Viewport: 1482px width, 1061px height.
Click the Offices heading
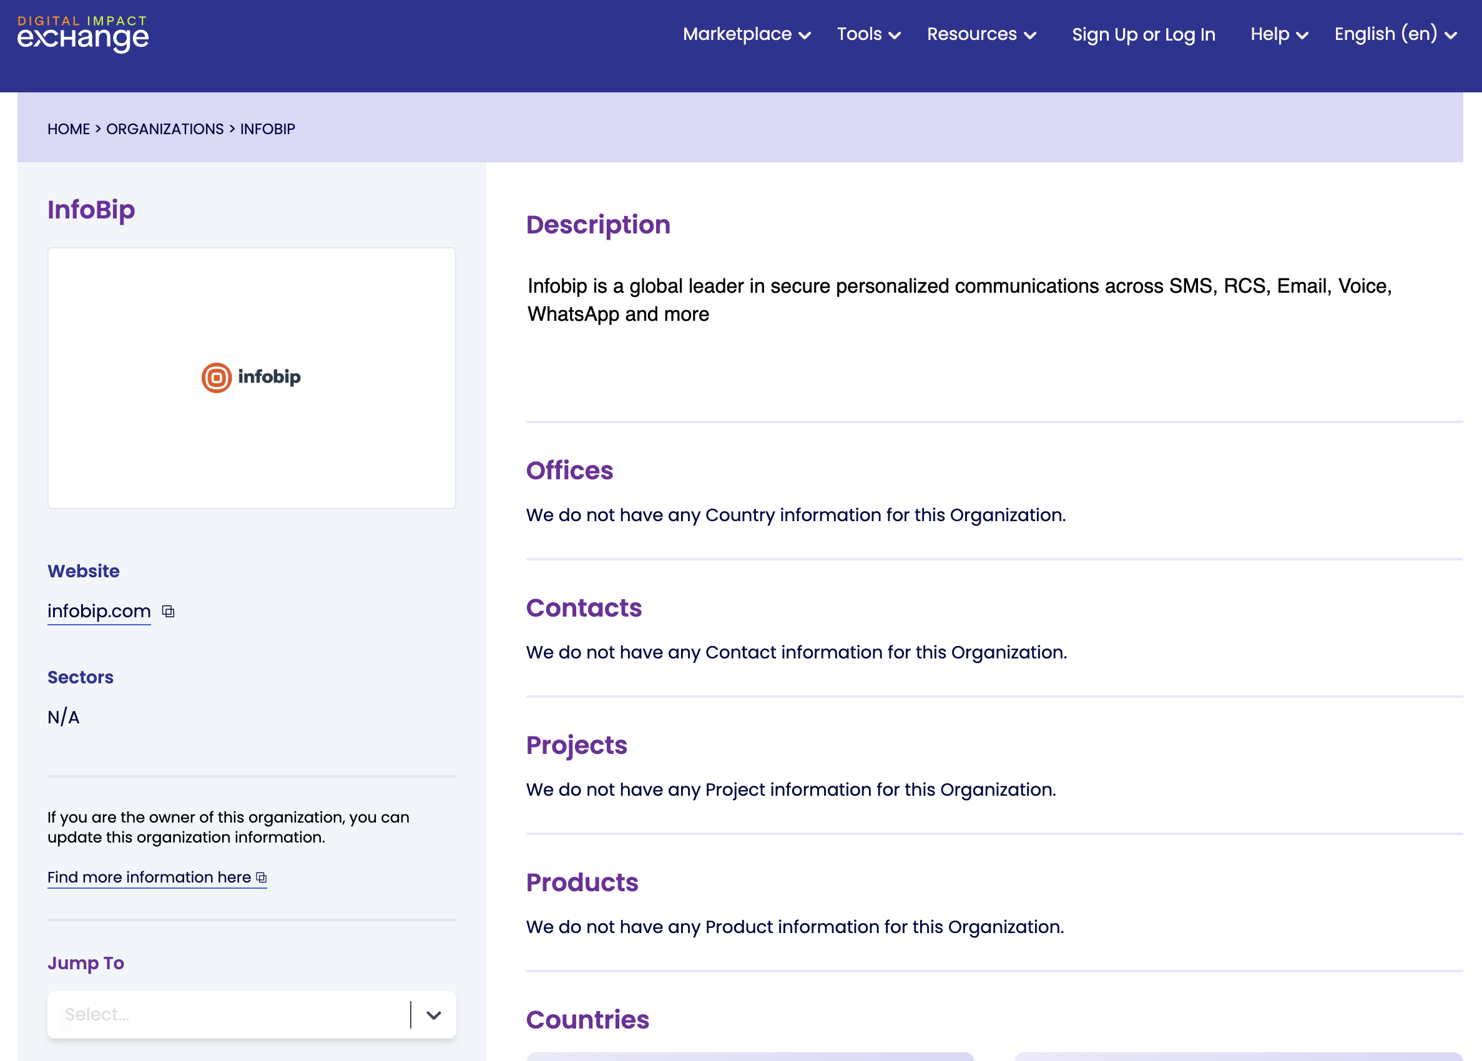point(569,471)
